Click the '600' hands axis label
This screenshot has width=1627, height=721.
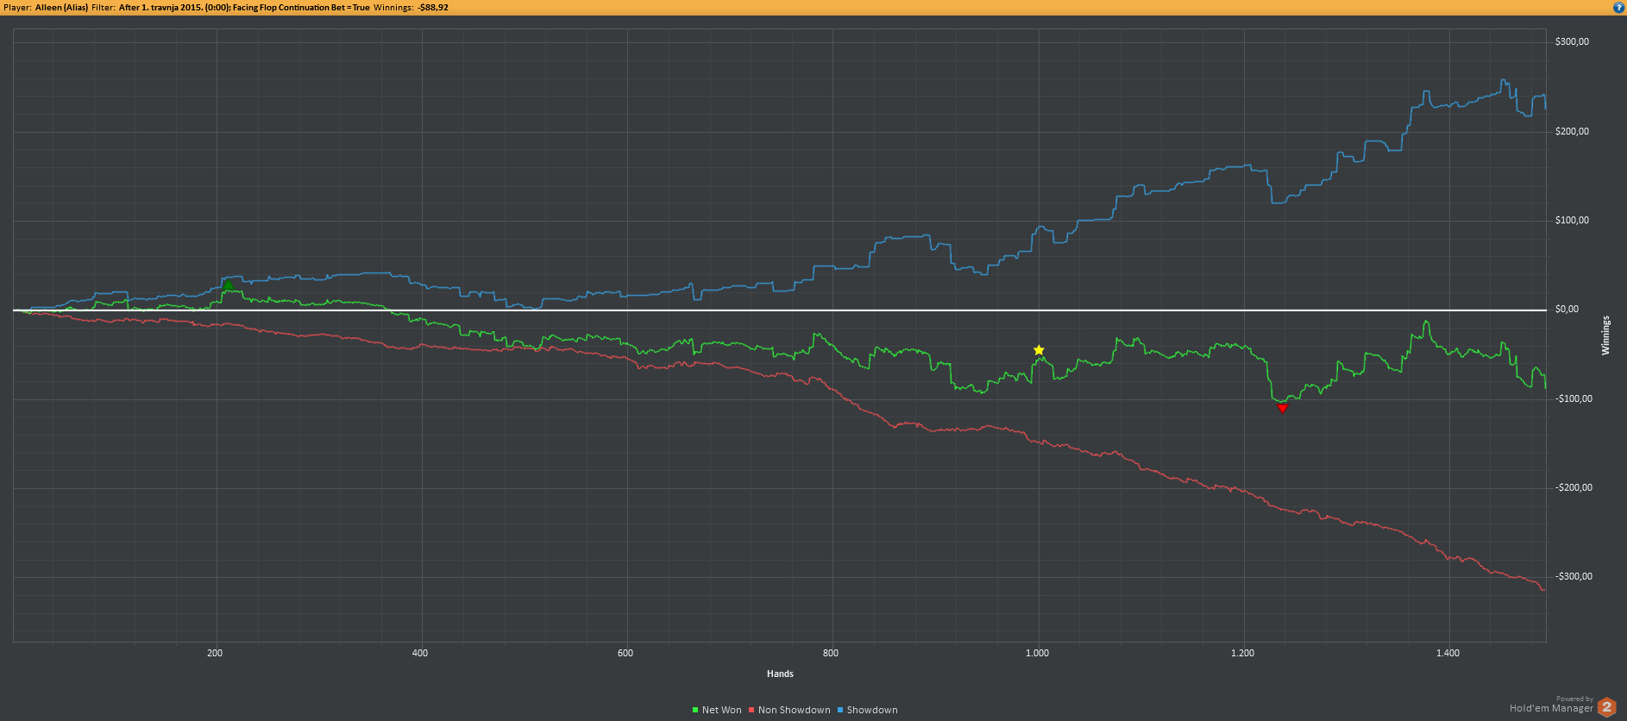(x=625, y=653)
